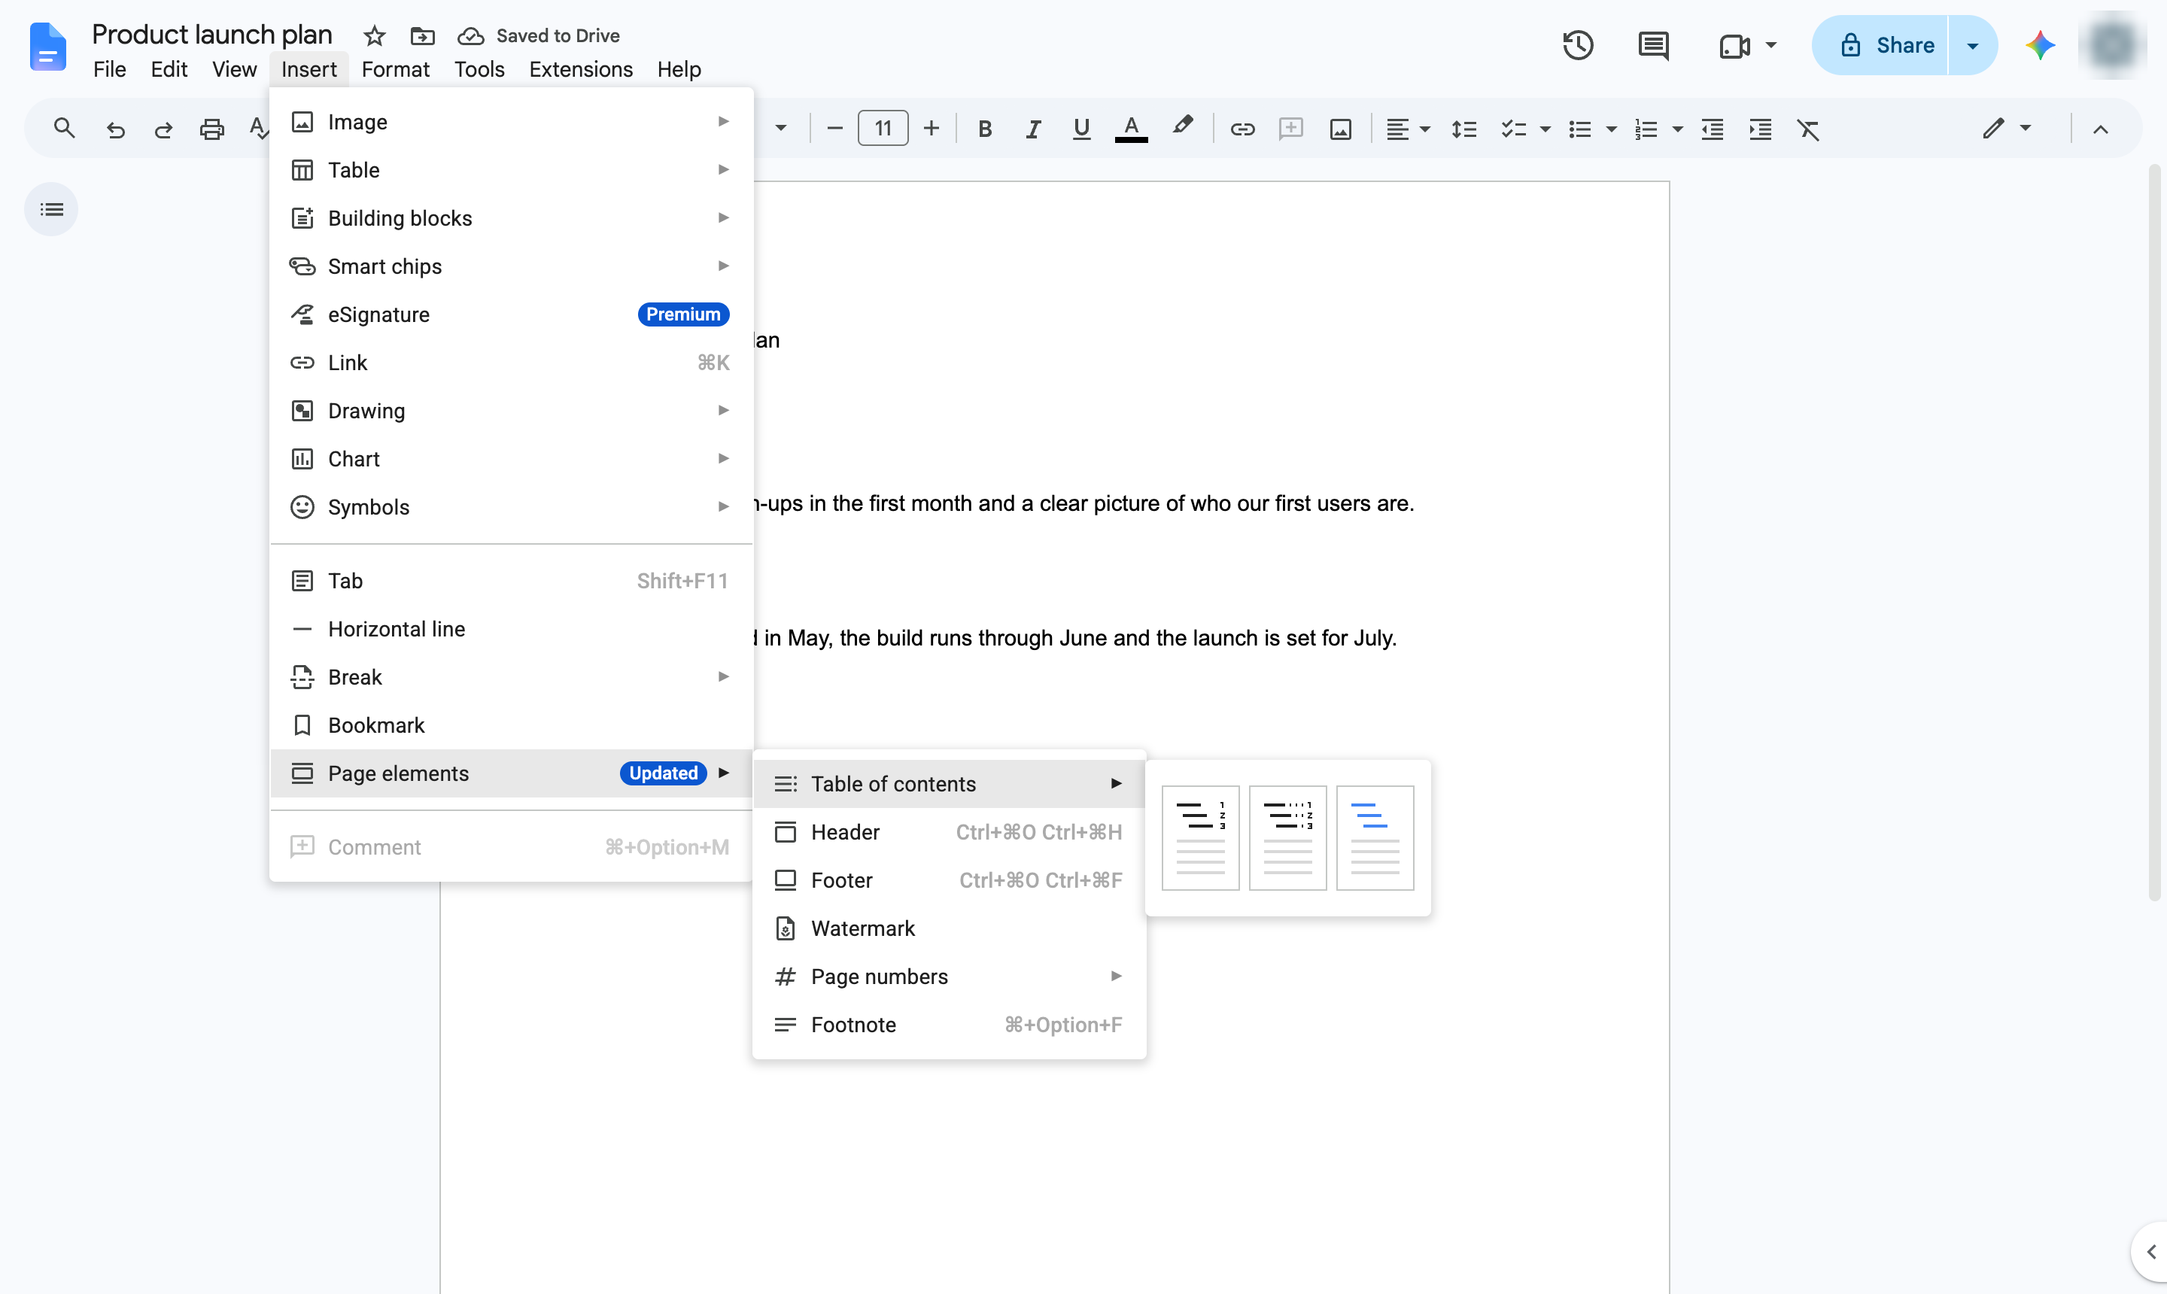
Task: Open the comments panel icon
Action: 1652,45
